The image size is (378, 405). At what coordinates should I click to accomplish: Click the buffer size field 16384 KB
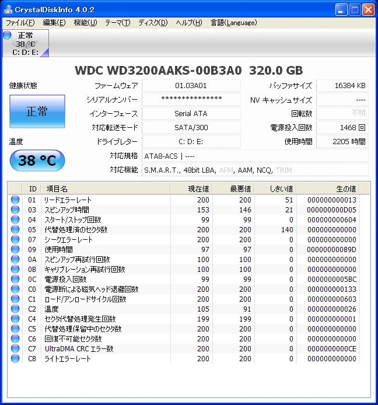pyautogui.click(x=342, y=86)
